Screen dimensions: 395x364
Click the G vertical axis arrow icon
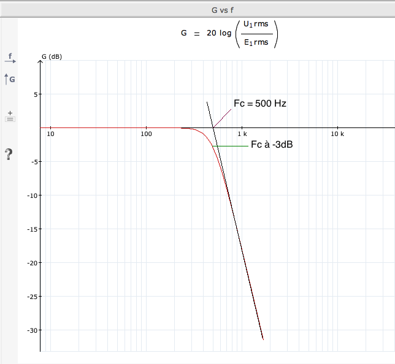pos(10,79)
